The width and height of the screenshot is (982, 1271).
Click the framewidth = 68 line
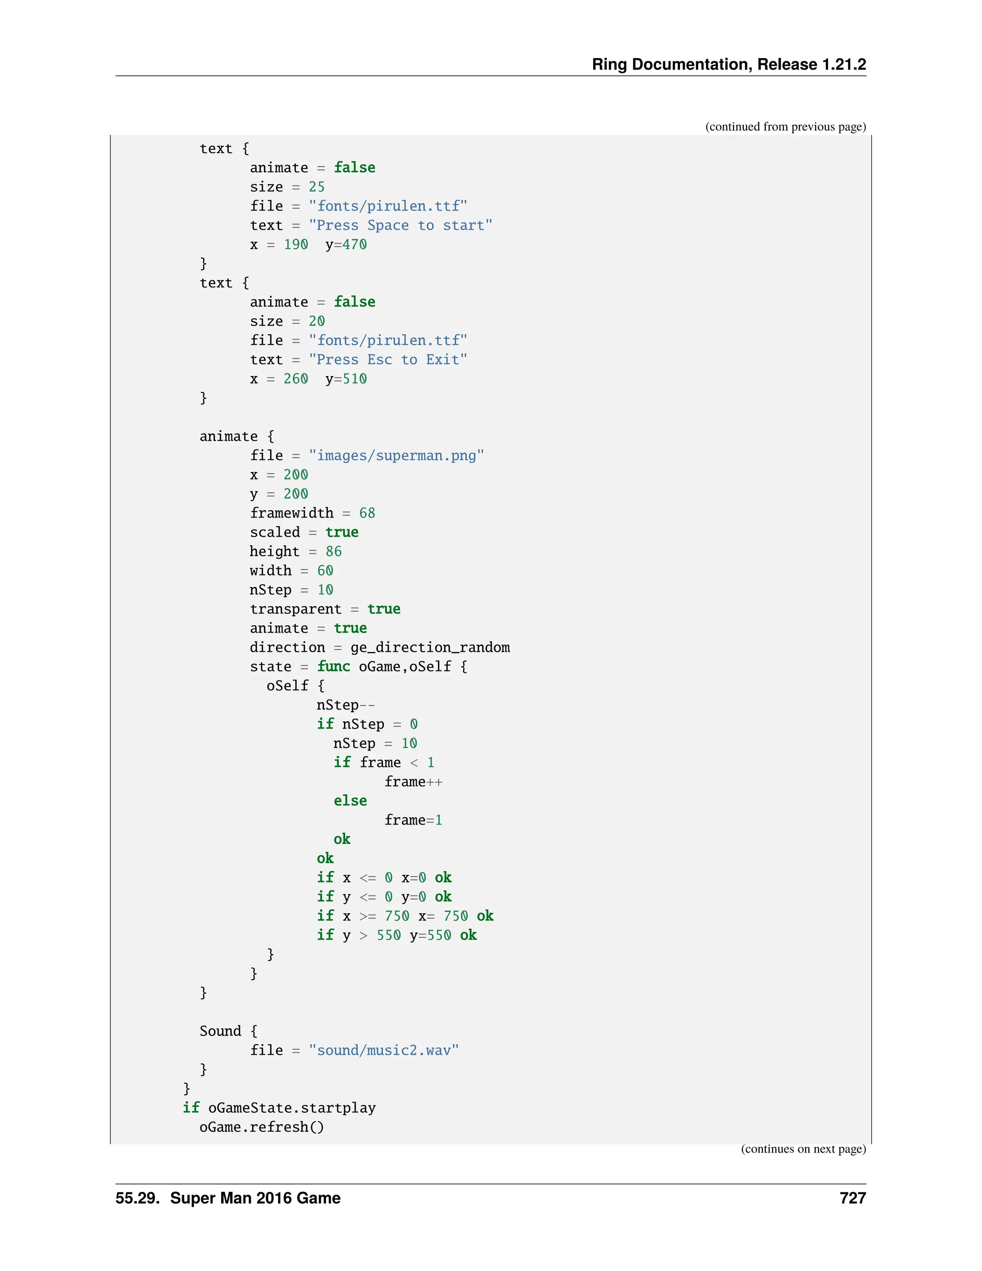313,513
